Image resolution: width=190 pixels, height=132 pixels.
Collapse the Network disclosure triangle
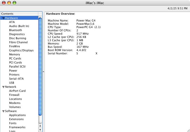pos(3,87)
